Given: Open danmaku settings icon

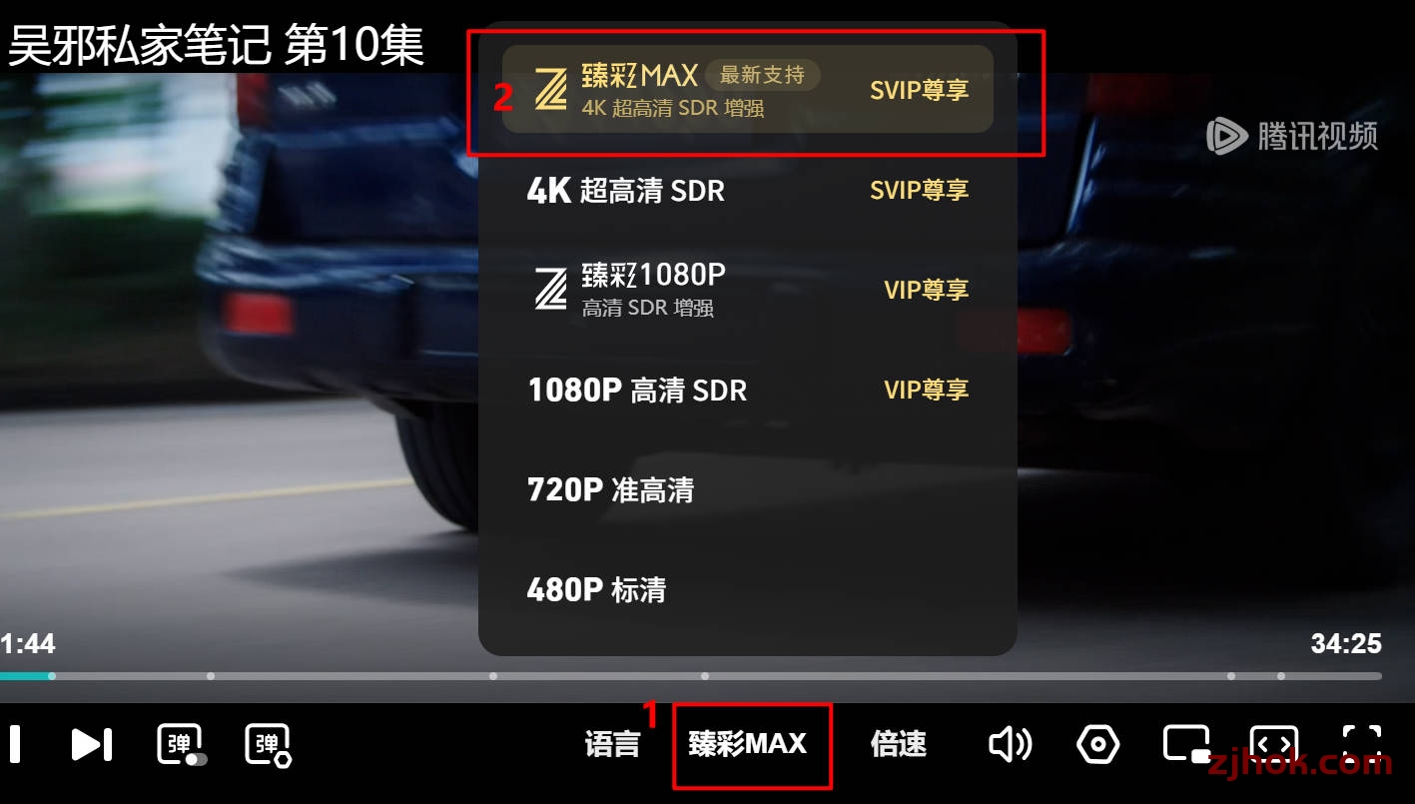Looking at the screenshot, I should (268, 745).
